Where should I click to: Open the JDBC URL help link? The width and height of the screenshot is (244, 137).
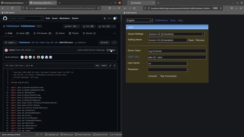[x=134, y=57]
